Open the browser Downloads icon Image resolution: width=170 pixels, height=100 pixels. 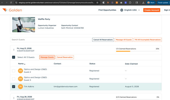[x=143, y=3]
